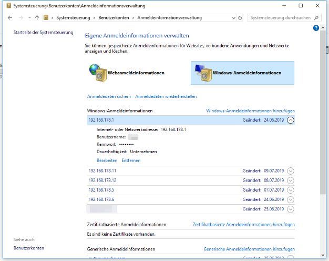The height and width of the screenshot is (261, 329).
Task: Open help with the blue question mark
Action: point(316,28)
